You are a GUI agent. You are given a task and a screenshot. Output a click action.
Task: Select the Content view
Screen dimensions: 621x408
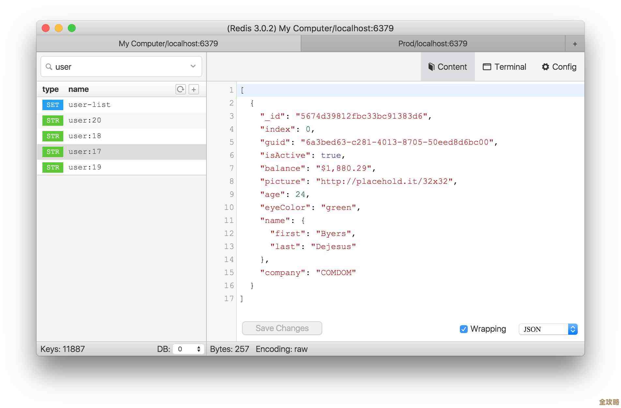tap(447, 67)
